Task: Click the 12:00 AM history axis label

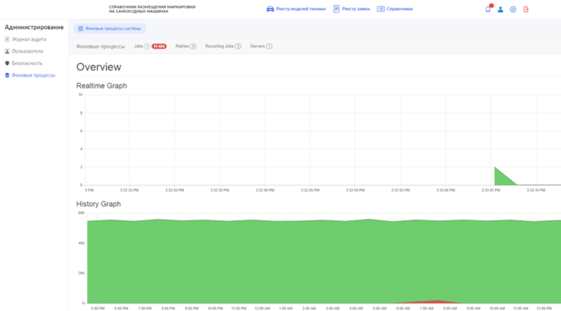Action: (x=262, y=309)
